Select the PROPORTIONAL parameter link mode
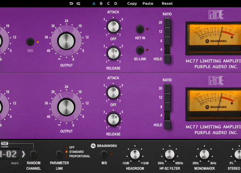Viewport: 241px width, 173px height. tap(78, 156)
